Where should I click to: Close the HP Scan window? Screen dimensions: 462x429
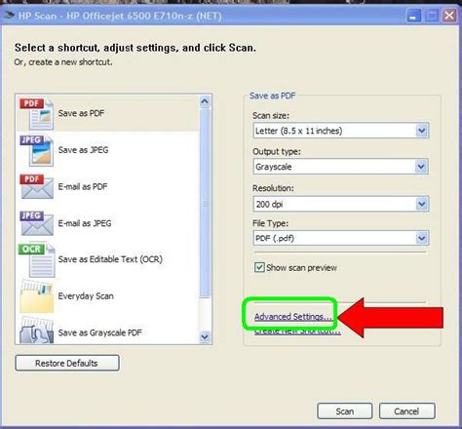[x=449, y=16]
